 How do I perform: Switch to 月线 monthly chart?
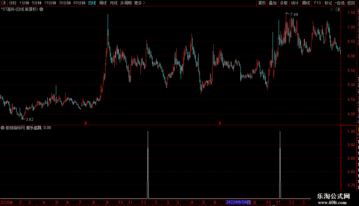tap(113, 3)
